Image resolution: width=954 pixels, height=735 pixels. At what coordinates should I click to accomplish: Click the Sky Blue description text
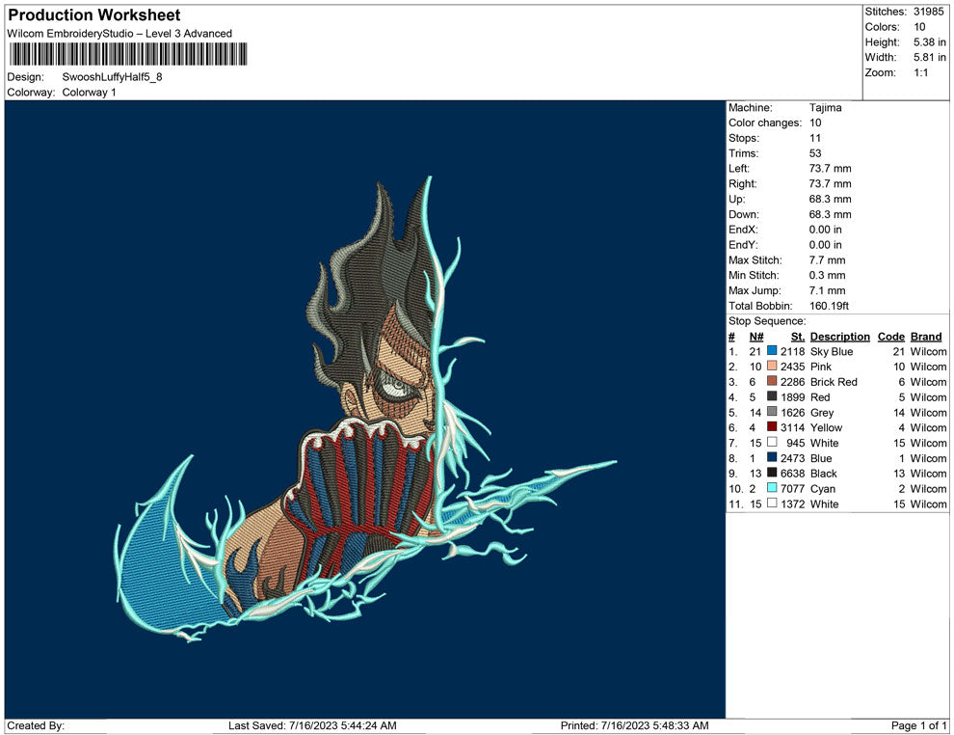[831, 351]
